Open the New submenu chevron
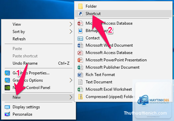The height and width of the screenshot is (121, 174). pyautogui.click(x=71, y=97)
